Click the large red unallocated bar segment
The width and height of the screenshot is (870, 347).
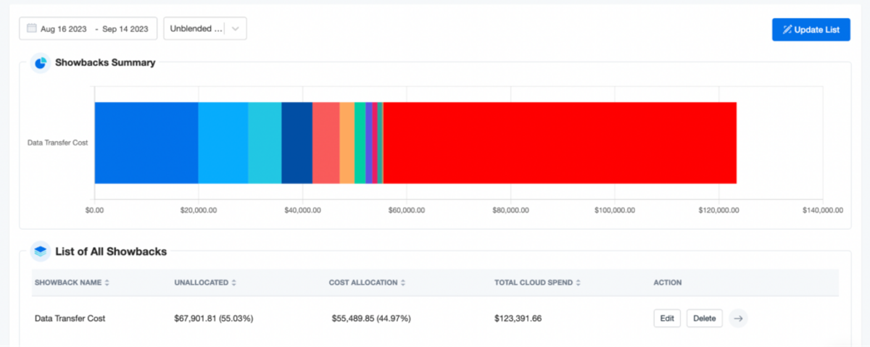560,143
